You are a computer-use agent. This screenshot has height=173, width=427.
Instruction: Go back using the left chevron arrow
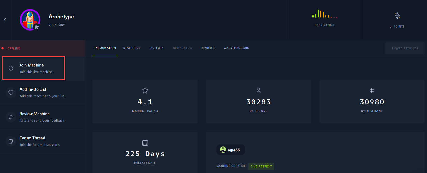click(x=5, y=20)
